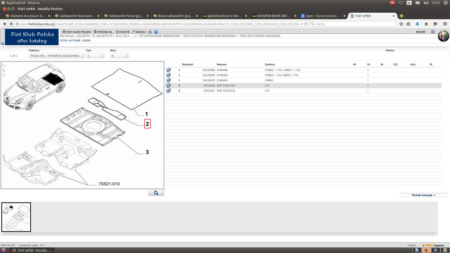Click the fit-to-frame icon on the diagram
This screenshot has width=450, height=253.
point(4,66)
